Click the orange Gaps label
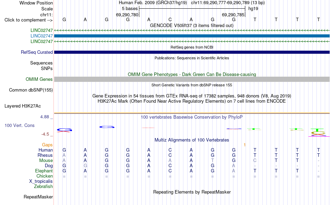The height and width of the screenshot is (205, 330). [x=47, y=145]
